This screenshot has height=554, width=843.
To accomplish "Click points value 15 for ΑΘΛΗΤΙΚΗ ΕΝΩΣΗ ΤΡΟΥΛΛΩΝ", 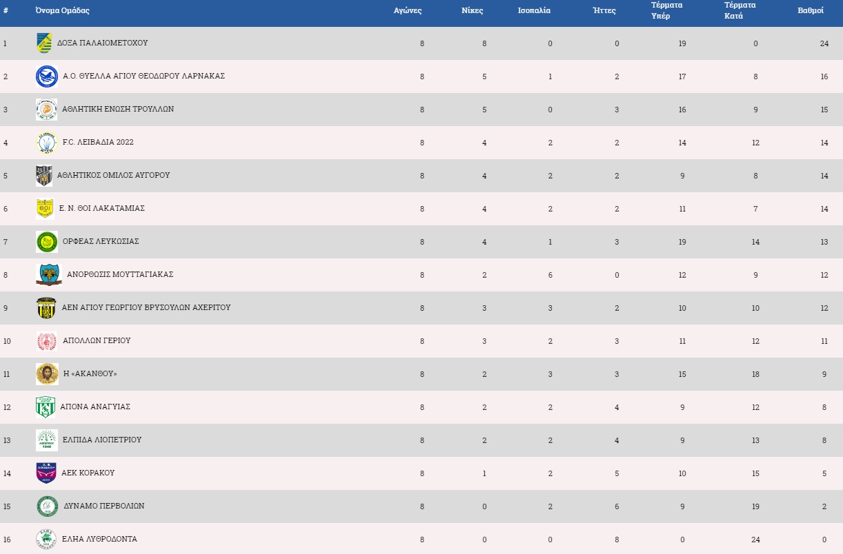I will pyautogui.click(x=824, y=110).
